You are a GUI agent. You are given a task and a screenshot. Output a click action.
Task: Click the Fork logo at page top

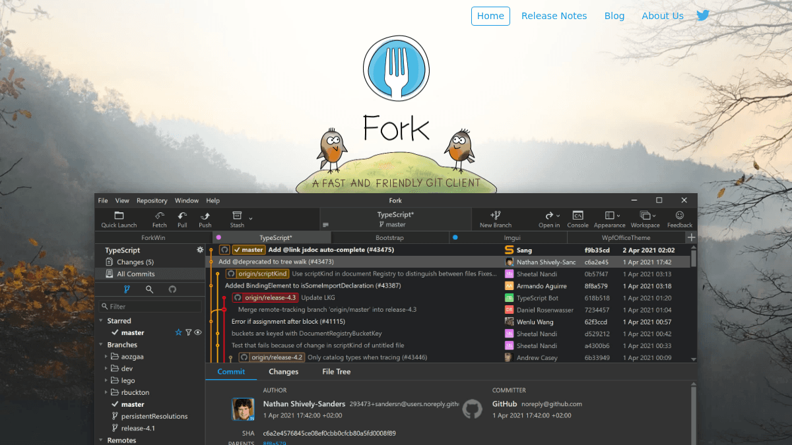(x=396, y=68)
